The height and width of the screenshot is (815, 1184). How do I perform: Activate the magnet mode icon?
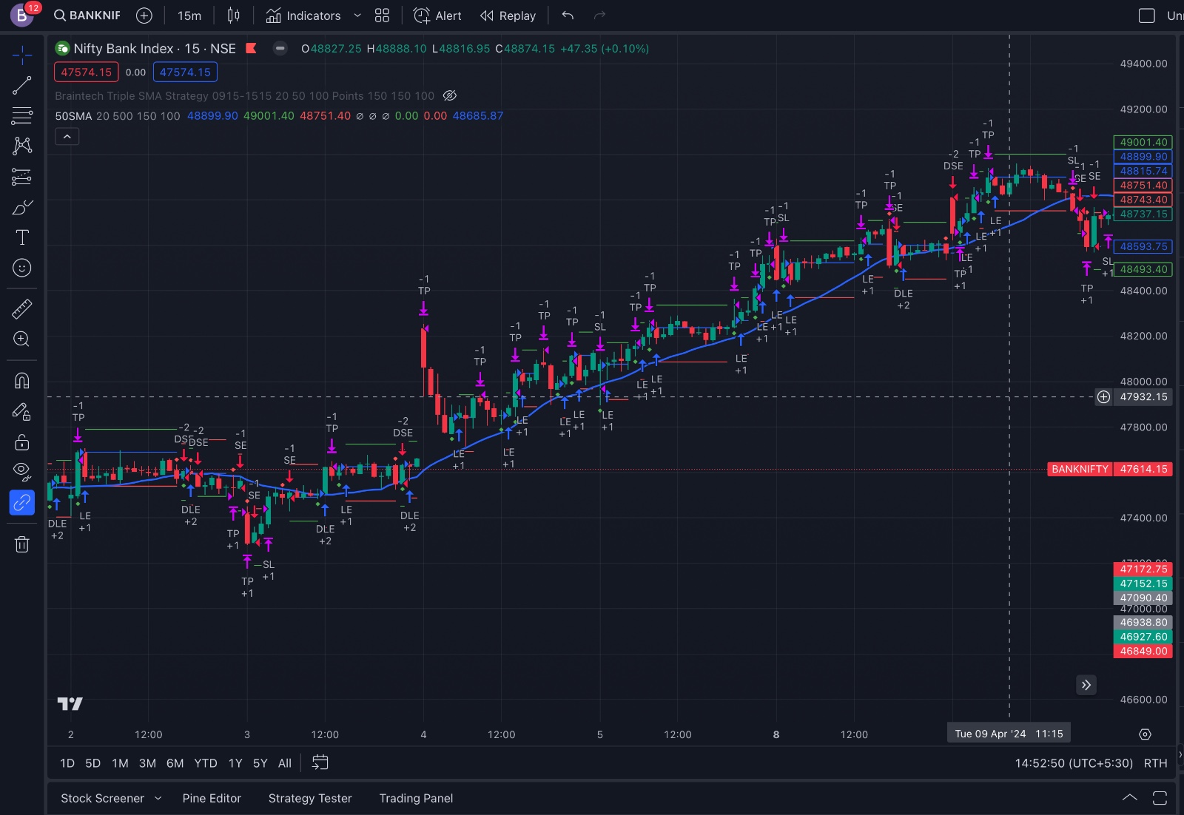tap(22, 381)
